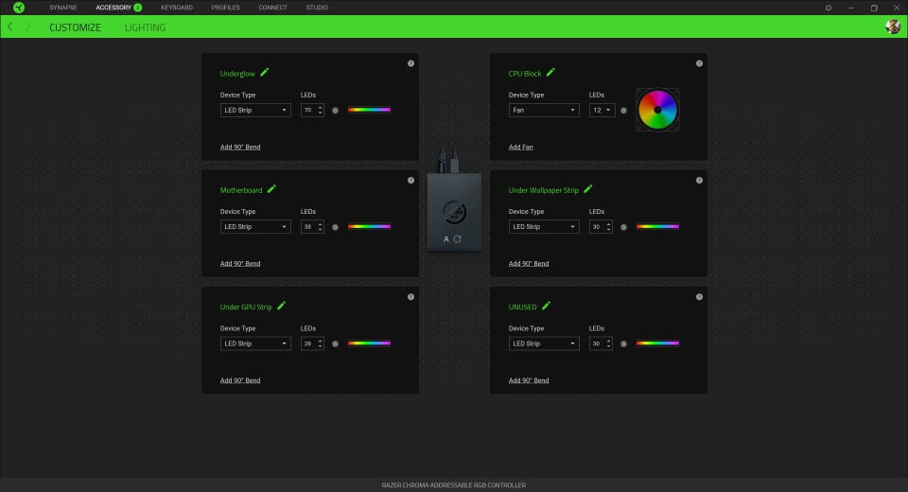Add 90° Bend to UNUSED channel
The image size is (908, 492).
point(529,380)
